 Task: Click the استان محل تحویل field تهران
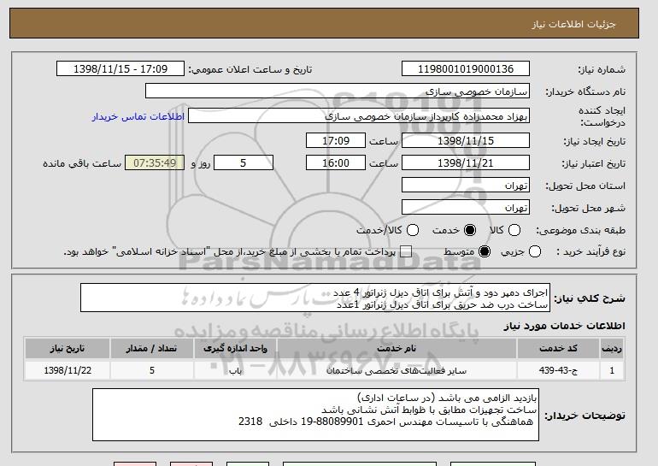466,186
